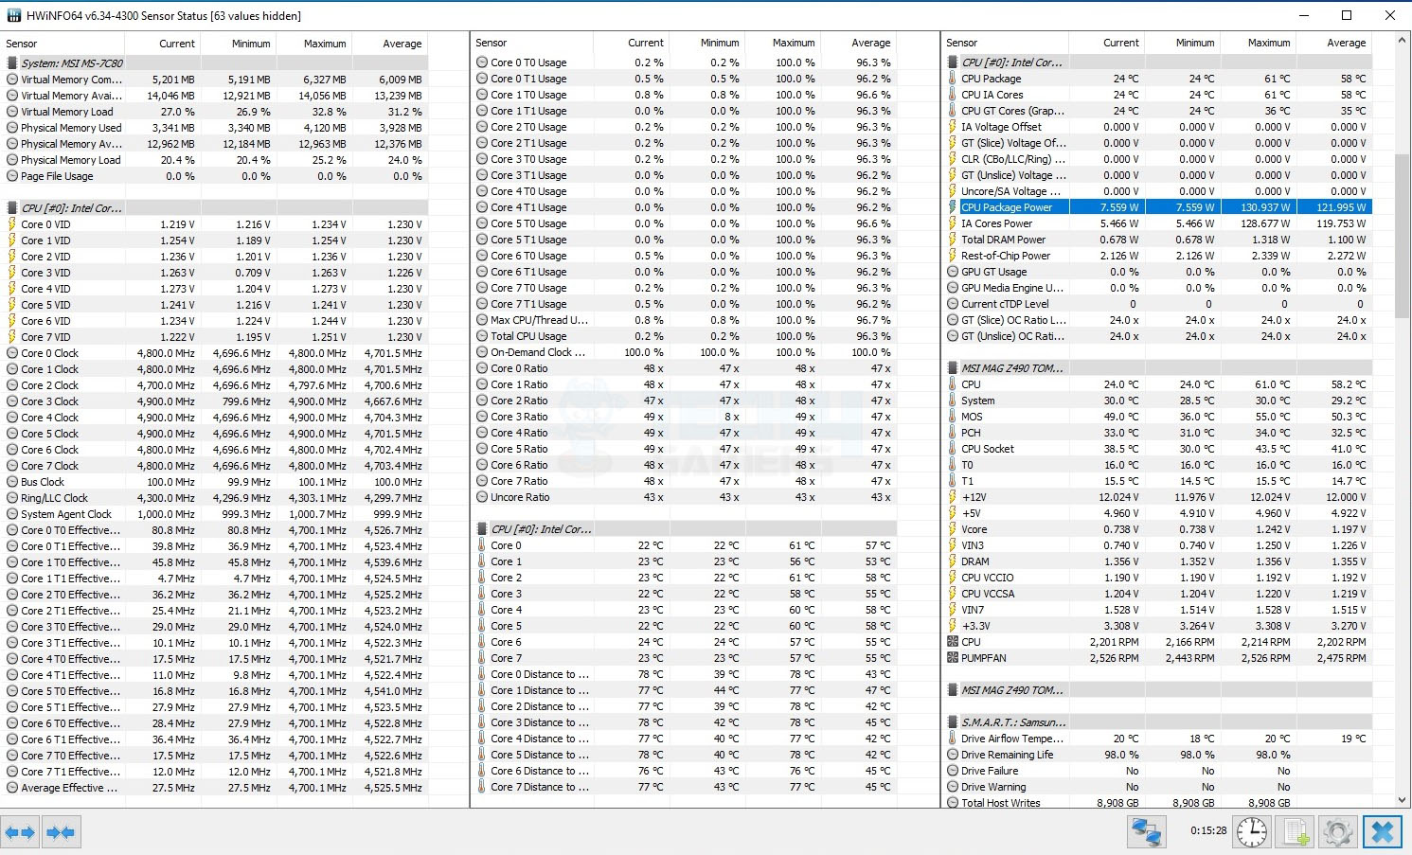This screenshot has height=855, width=1412.
Task: Click the collapse columns arrows button
Action: click(x=61, y=833)
